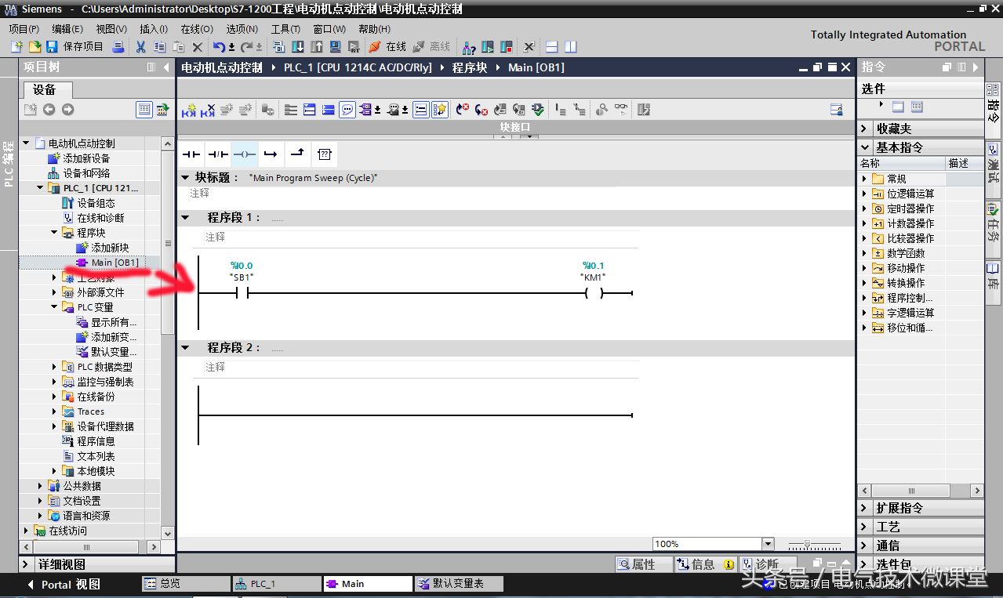Expand 位逻辑运算 instruction folder

865,194
